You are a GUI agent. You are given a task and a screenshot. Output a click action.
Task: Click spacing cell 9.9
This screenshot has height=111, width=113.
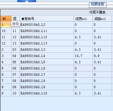(x=102, y=56)
